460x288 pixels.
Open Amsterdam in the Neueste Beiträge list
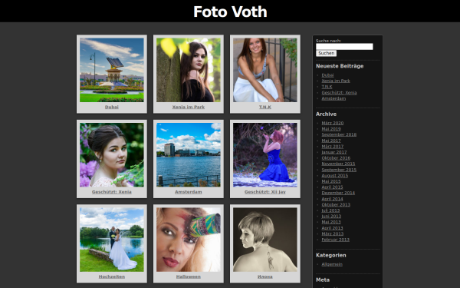click(x=333, y=98)
